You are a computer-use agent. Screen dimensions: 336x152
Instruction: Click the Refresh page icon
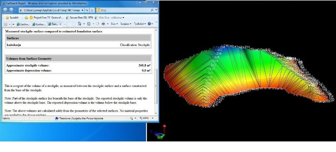[x=87, y=10]
